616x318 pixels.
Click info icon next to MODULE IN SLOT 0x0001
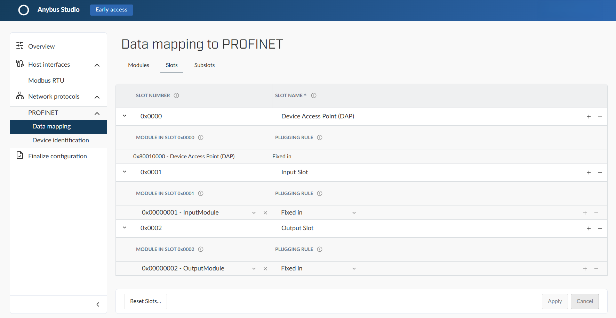tap(201, 193)
